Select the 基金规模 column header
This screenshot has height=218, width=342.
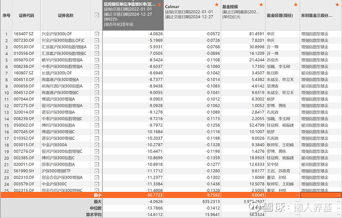point(243,15)
